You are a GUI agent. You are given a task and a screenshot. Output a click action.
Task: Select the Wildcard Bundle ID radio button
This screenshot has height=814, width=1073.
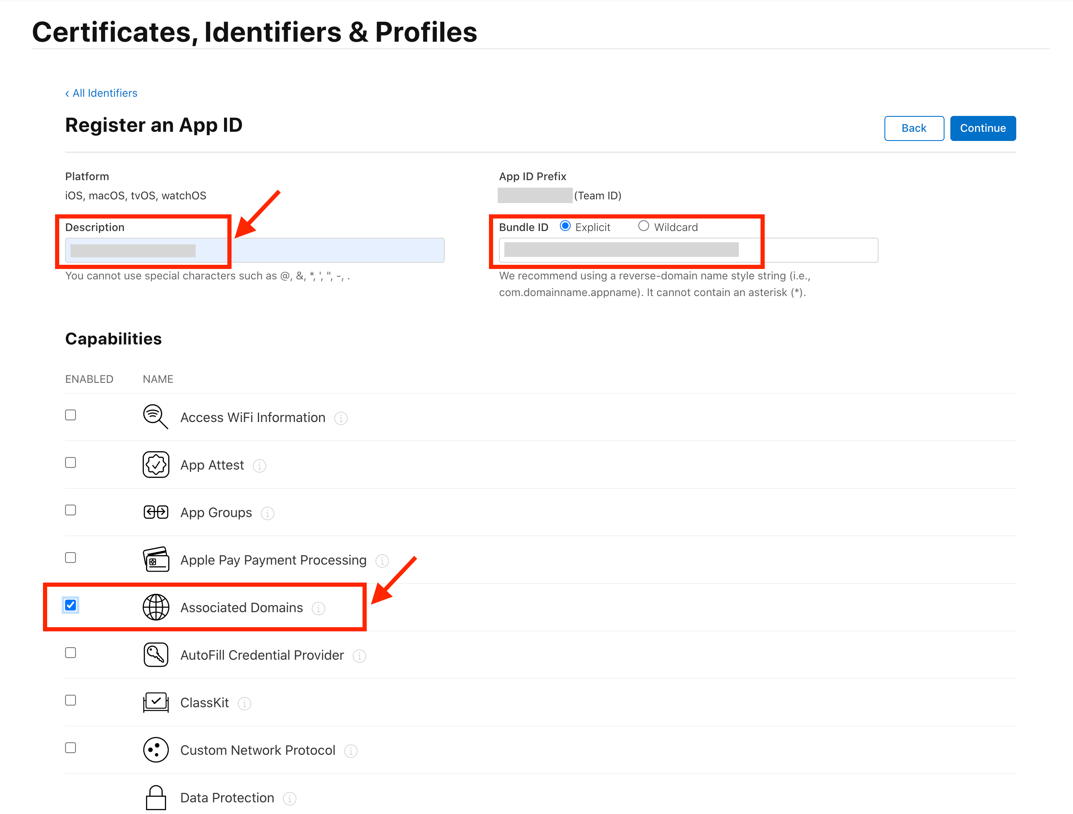tap(643, 226)
